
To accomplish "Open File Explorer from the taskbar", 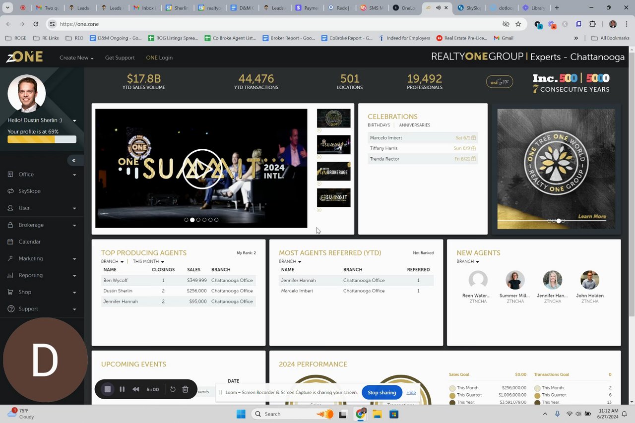I will point(377,414).
